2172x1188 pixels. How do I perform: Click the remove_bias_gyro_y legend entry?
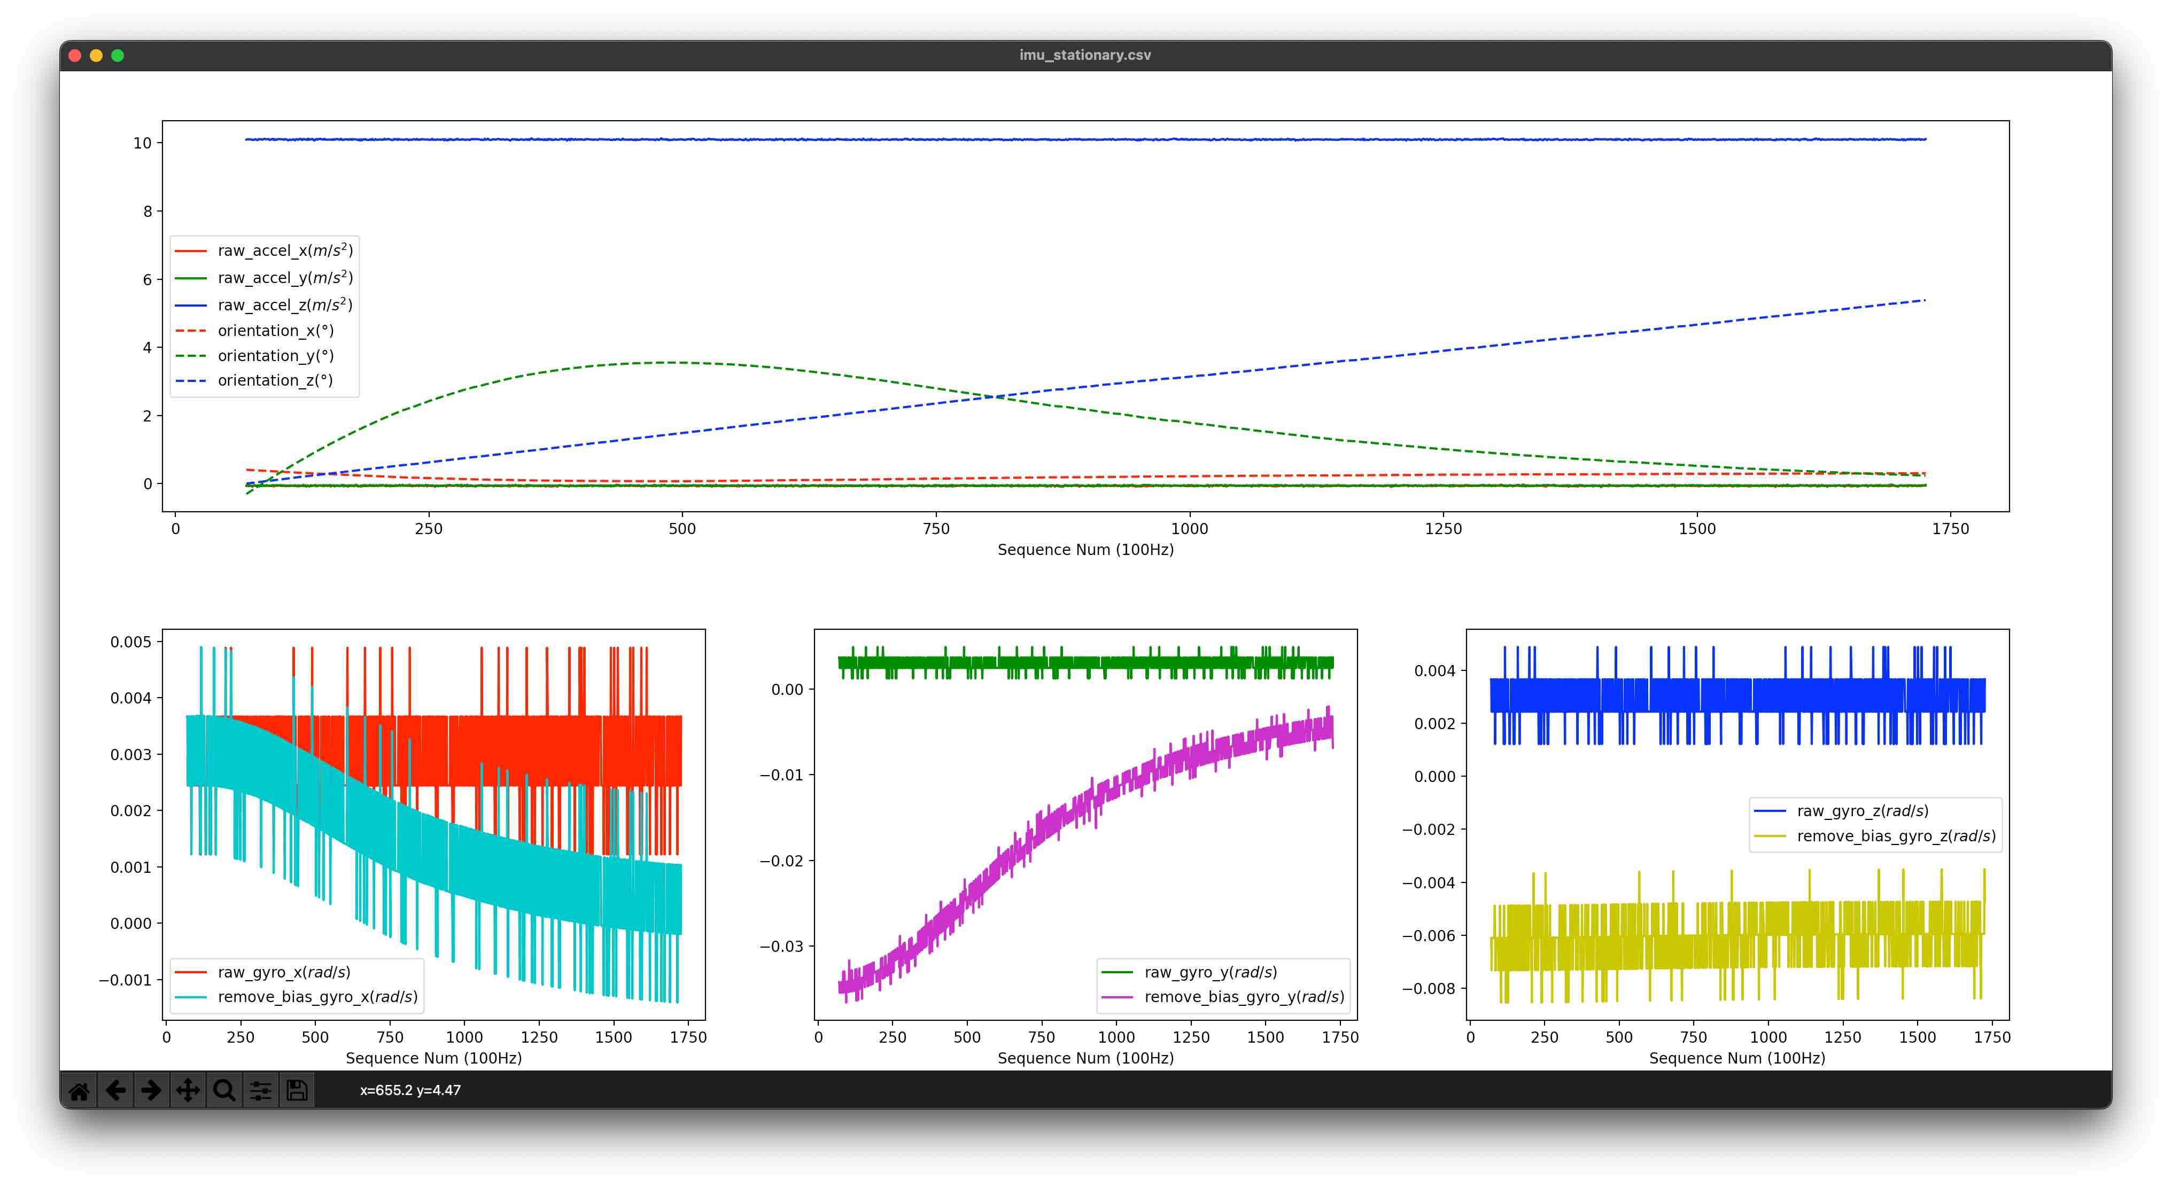(1244, 997)
